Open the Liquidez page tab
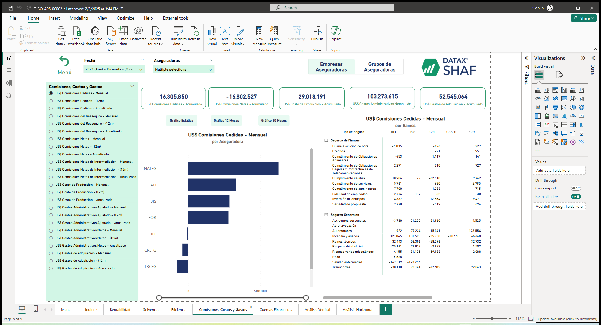Viewport: 601px width, 325px height. (90, 309)
